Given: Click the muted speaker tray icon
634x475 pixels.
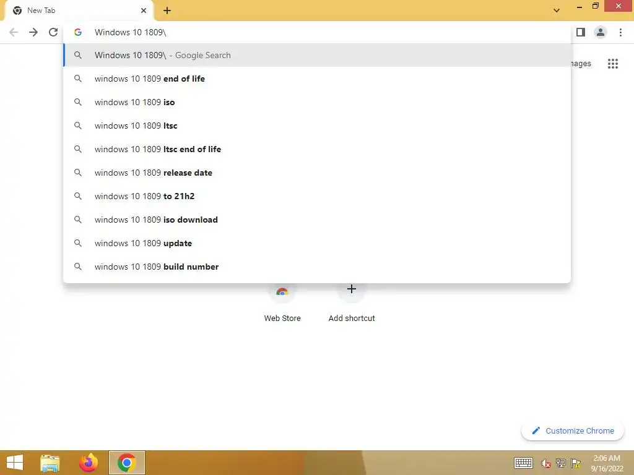Looking at the screenshot, I should (x=546, y=463).
